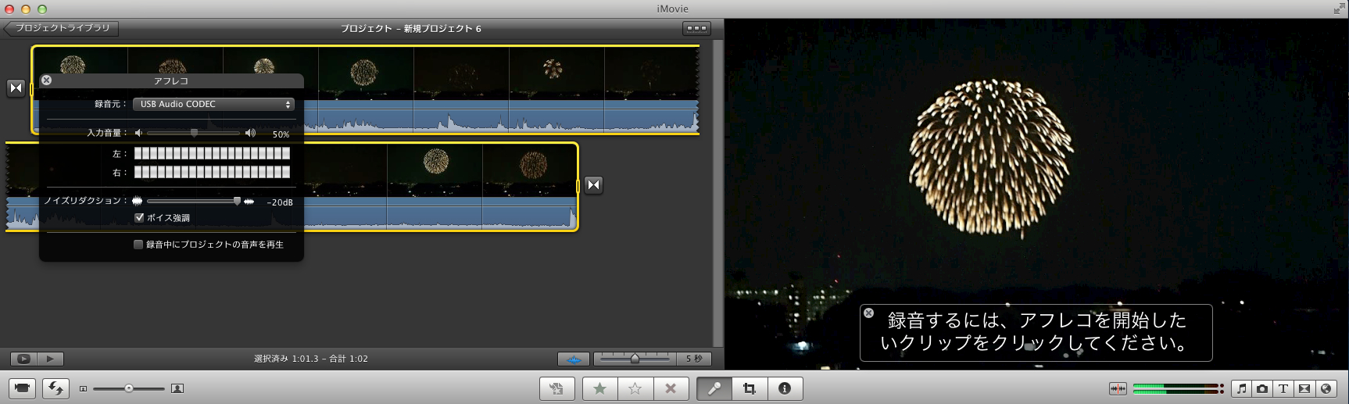Open the camera import window
The image size is (1349, 404).
23,388
